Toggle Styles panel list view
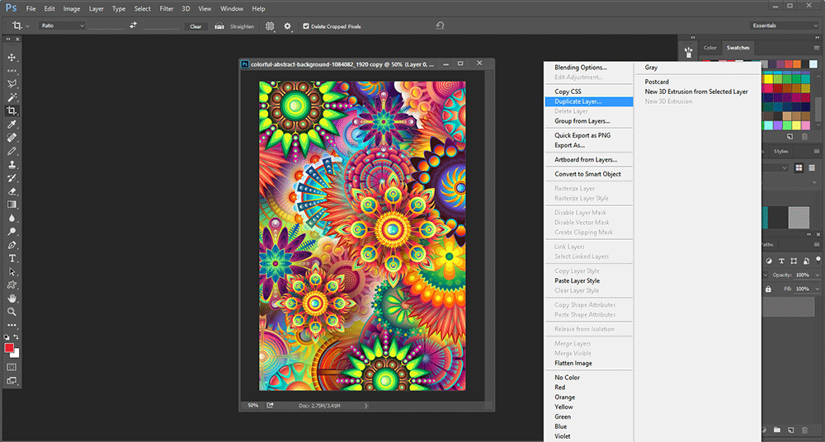The height and width of the screenshot is (442, 825). [813, 168]
